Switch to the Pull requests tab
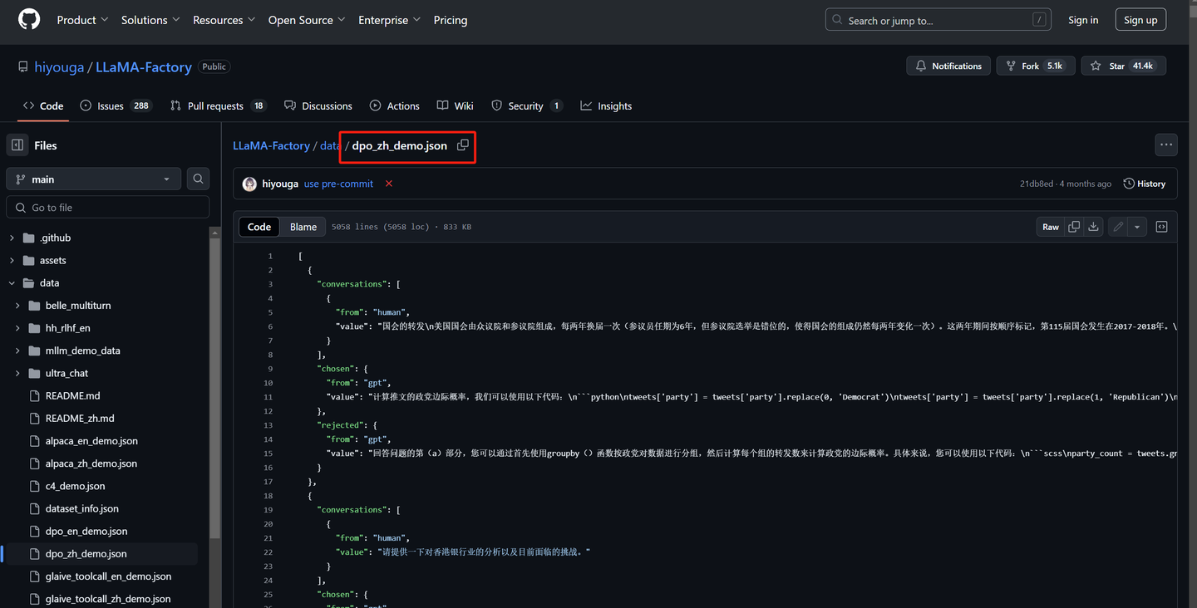The image size is (1197, 608). [x=218, y=105]
